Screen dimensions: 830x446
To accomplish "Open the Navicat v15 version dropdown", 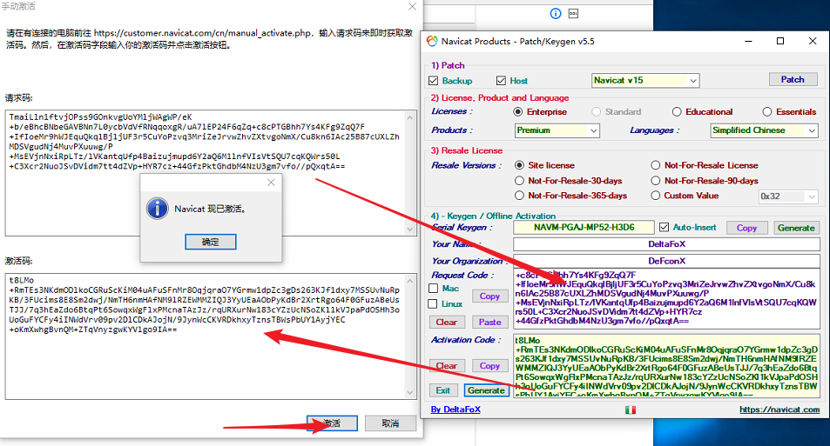I will 645,80.
